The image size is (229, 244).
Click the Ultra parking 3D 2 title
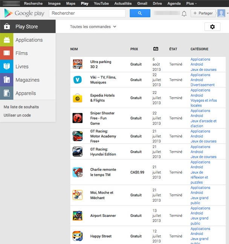tap(101, 64)
